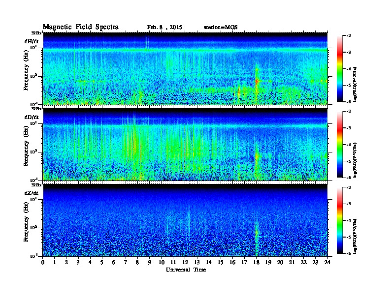
Task: Click the hour "6" tick label
Action: tap(114, 263)
